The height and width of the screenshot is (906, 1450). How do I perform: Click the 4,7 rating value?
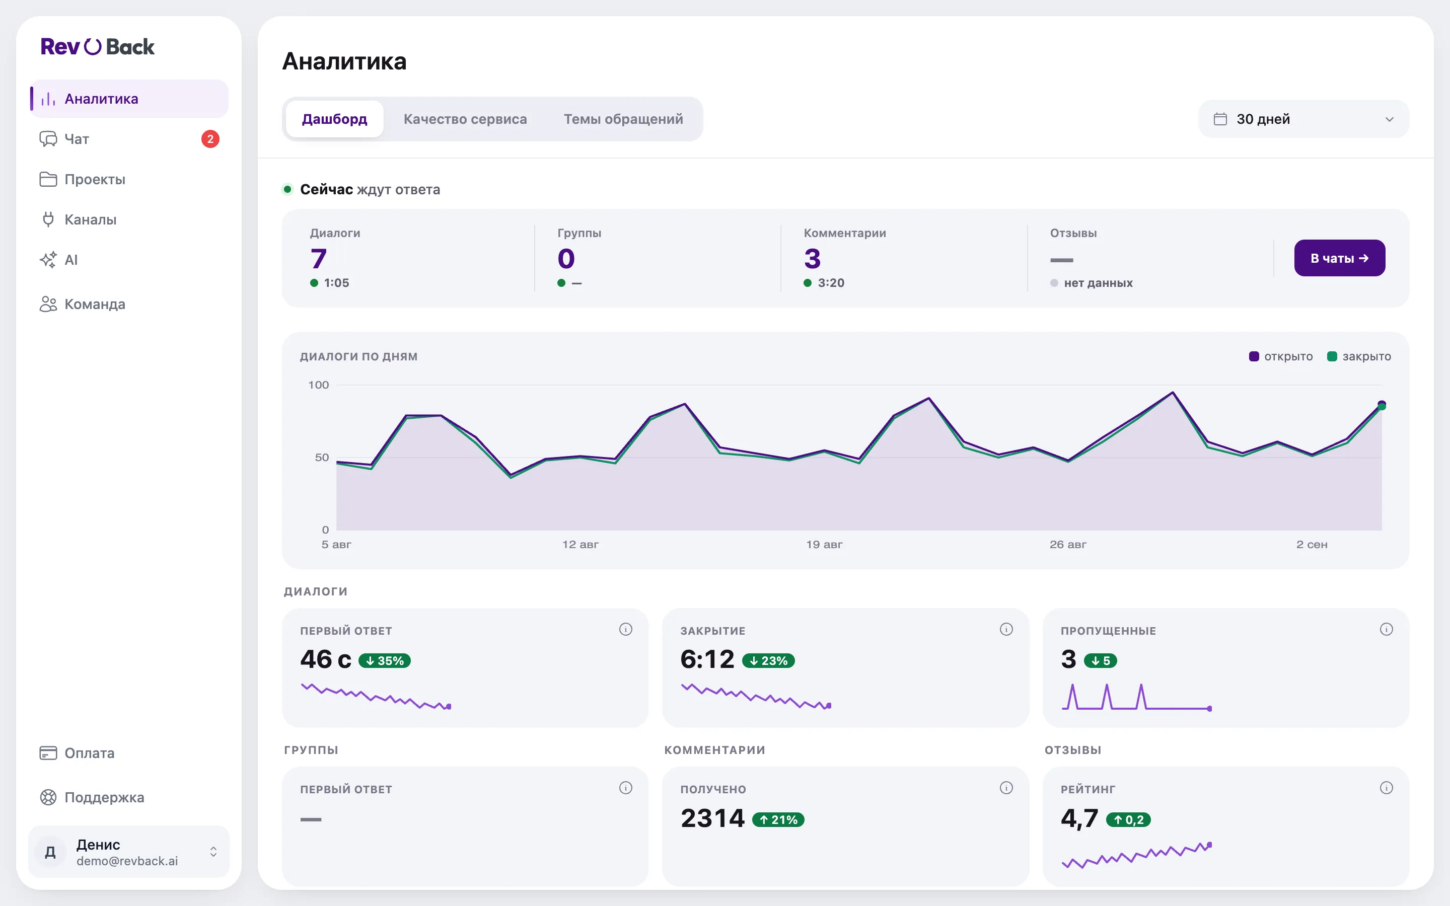pyautogui.click(x=1079, y=818)
